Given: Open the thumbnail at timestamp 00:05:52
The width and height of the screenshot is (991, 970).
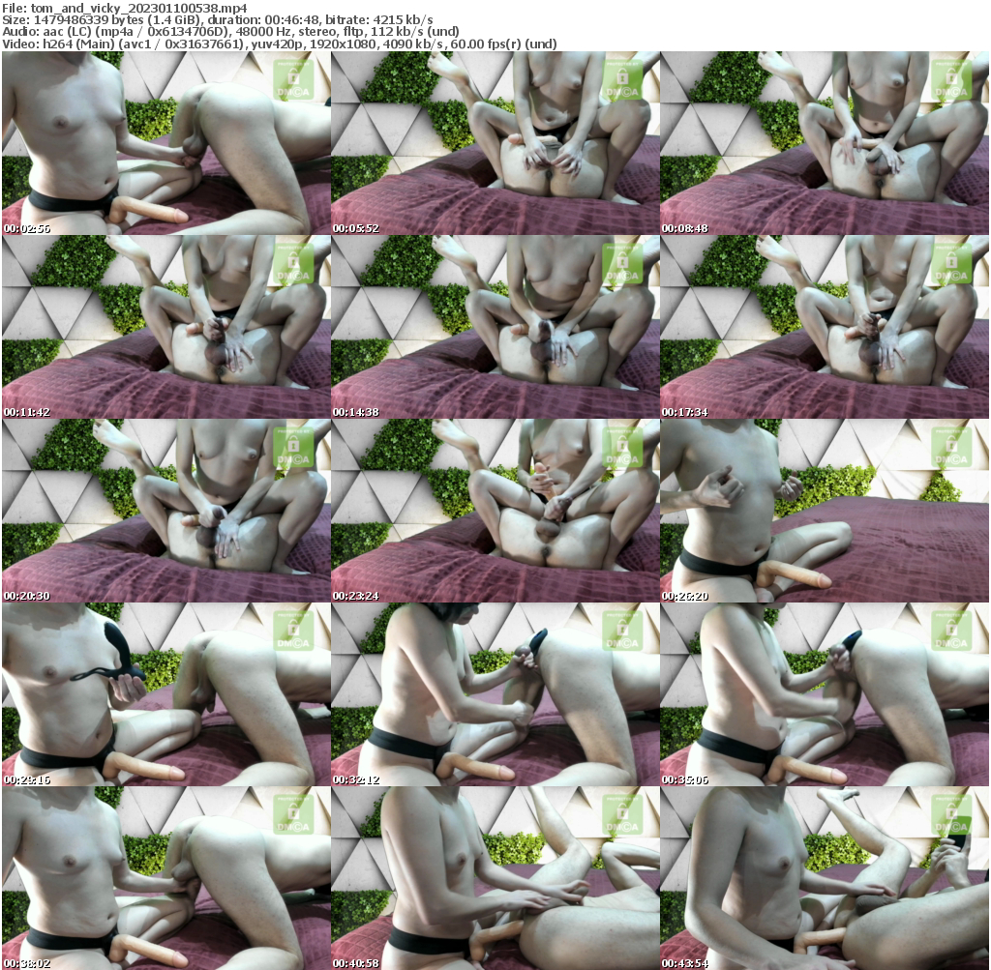Looking at the screenshot, I should pos(495,143).
